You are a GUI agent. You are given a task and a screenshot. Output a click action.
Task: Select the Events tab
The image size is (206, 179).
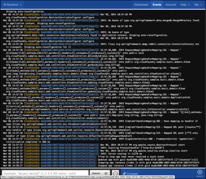pos(157,5)
